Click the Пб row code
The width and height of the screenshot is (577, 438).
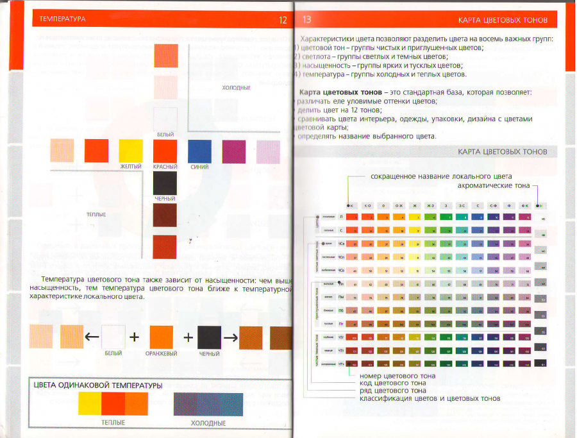pos(341,310)
